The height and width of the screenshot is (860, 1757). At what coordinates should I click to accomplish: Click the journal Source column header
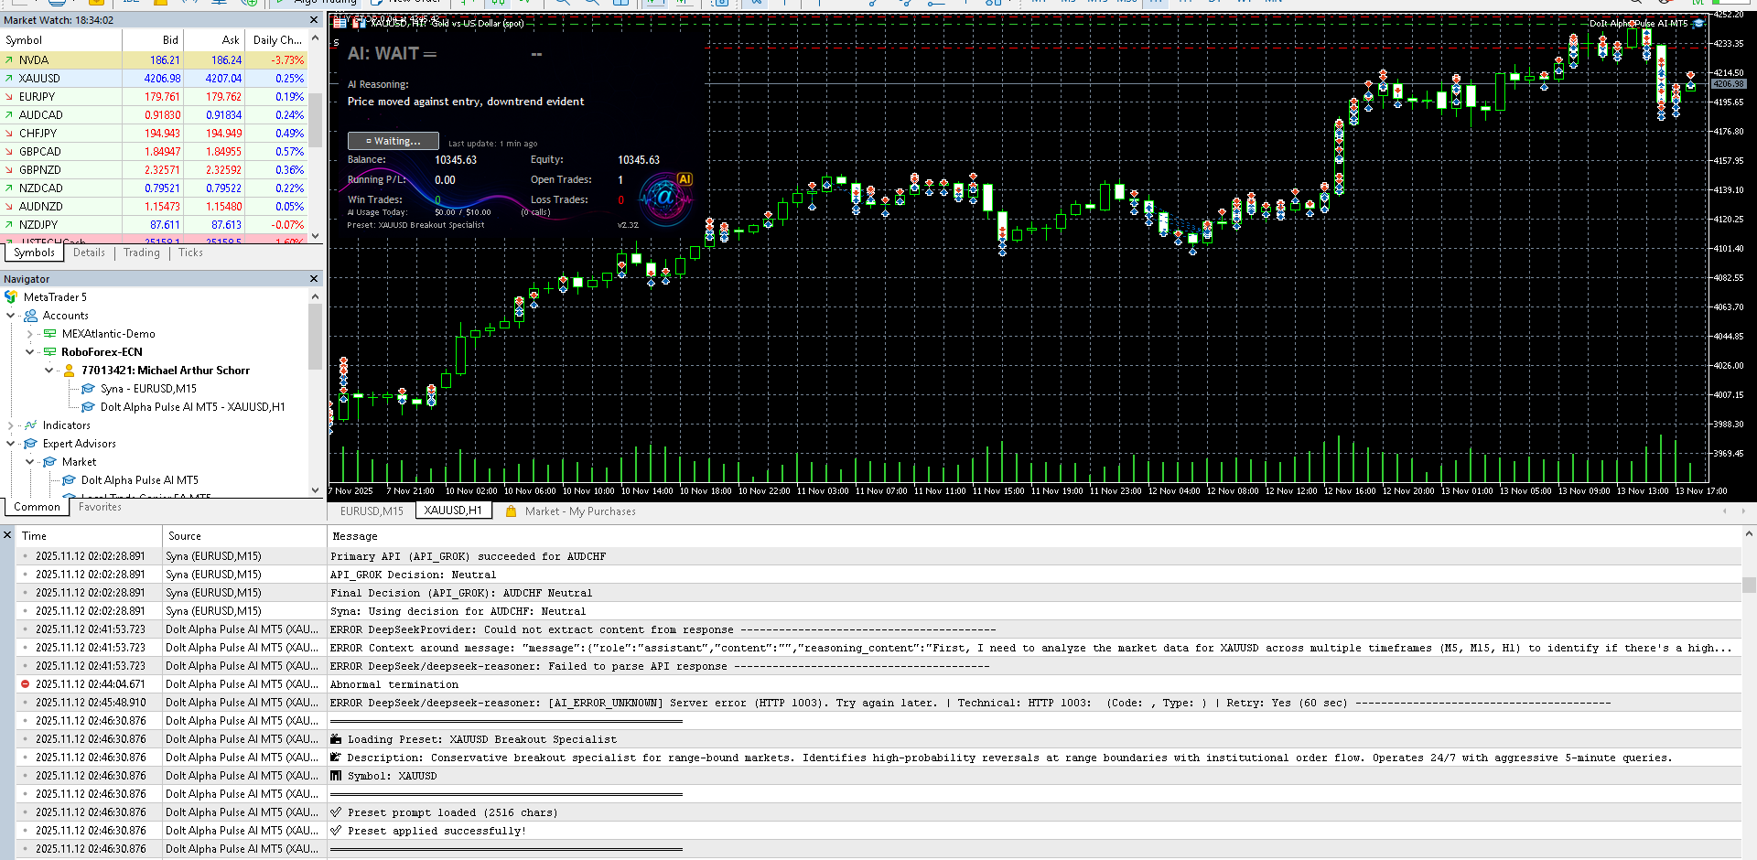(243, 536)
